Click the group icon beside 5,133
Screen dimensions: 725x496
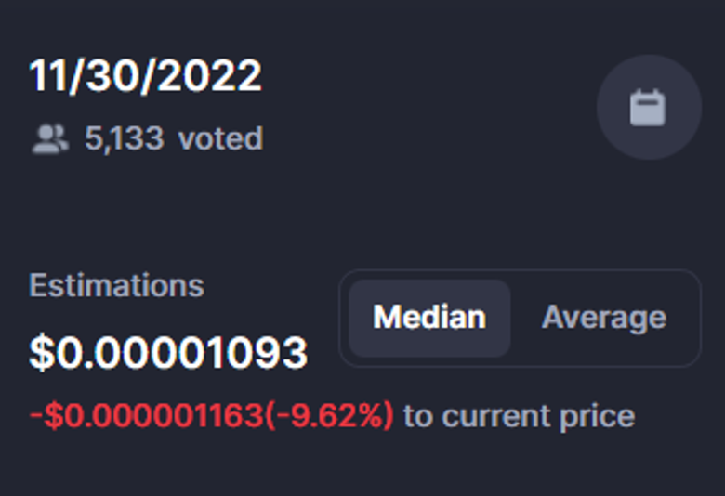50,139
